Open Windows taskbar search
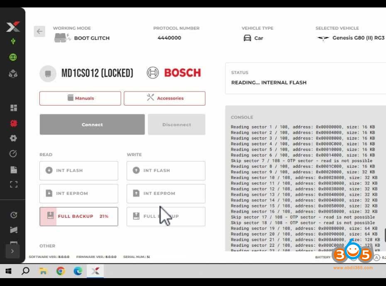Viewport: 386px width, 286px height. click(26, 271)
